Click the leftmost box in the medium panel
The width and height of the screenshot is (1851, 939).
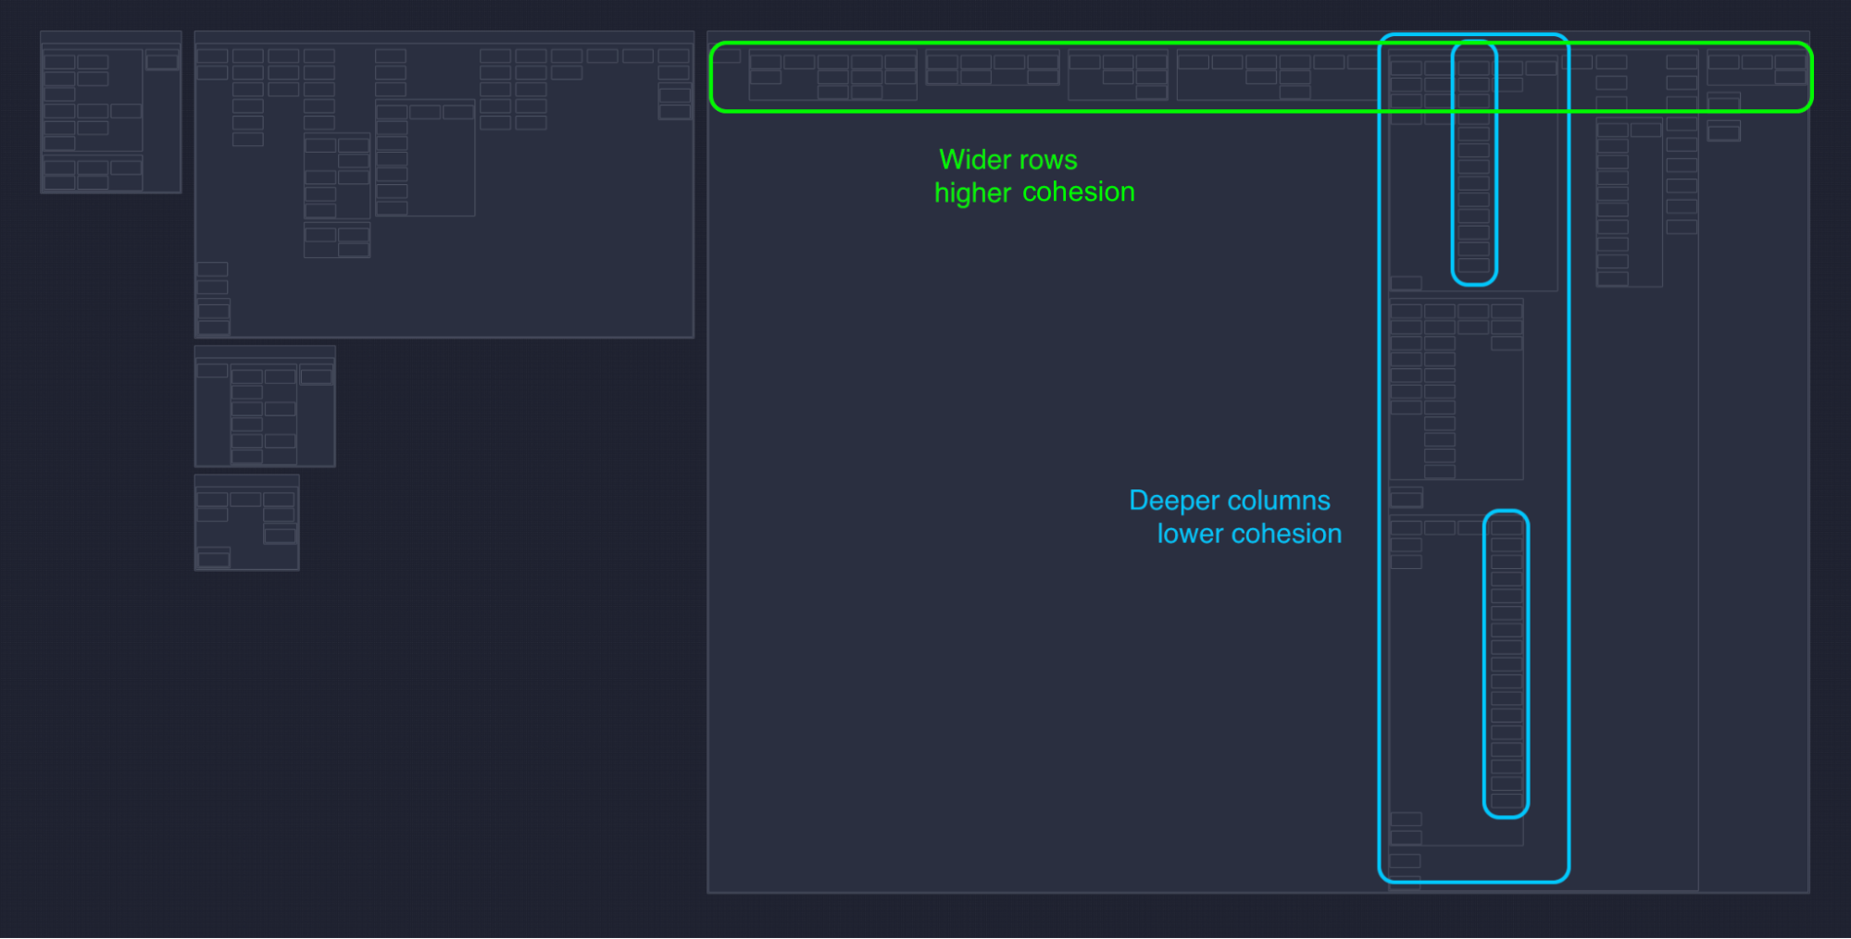tap(212, 371)
